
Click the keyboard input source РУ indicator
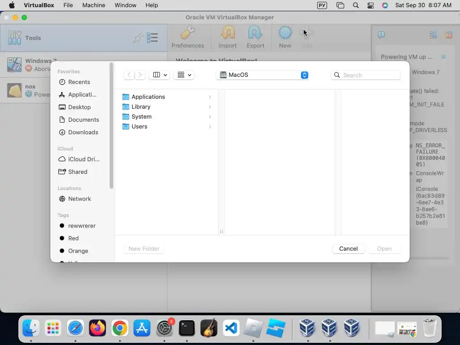click(322, 5)
